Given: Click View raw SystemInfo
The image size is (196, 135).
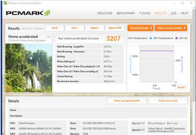Looking at the screenshot, I should coord(127,101).
